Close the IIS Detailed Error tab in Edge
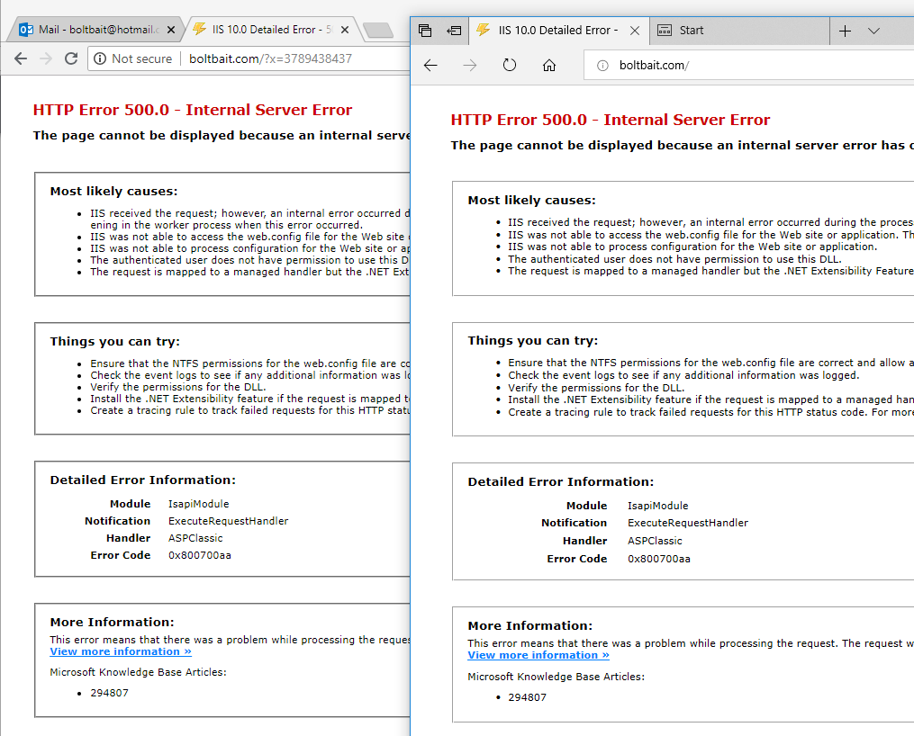Screen dimensions: 914x736 pos(635,31)
